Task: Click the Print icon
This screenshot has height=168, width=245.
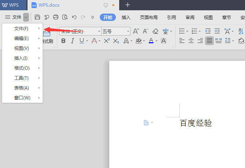Action: (56, 17)
